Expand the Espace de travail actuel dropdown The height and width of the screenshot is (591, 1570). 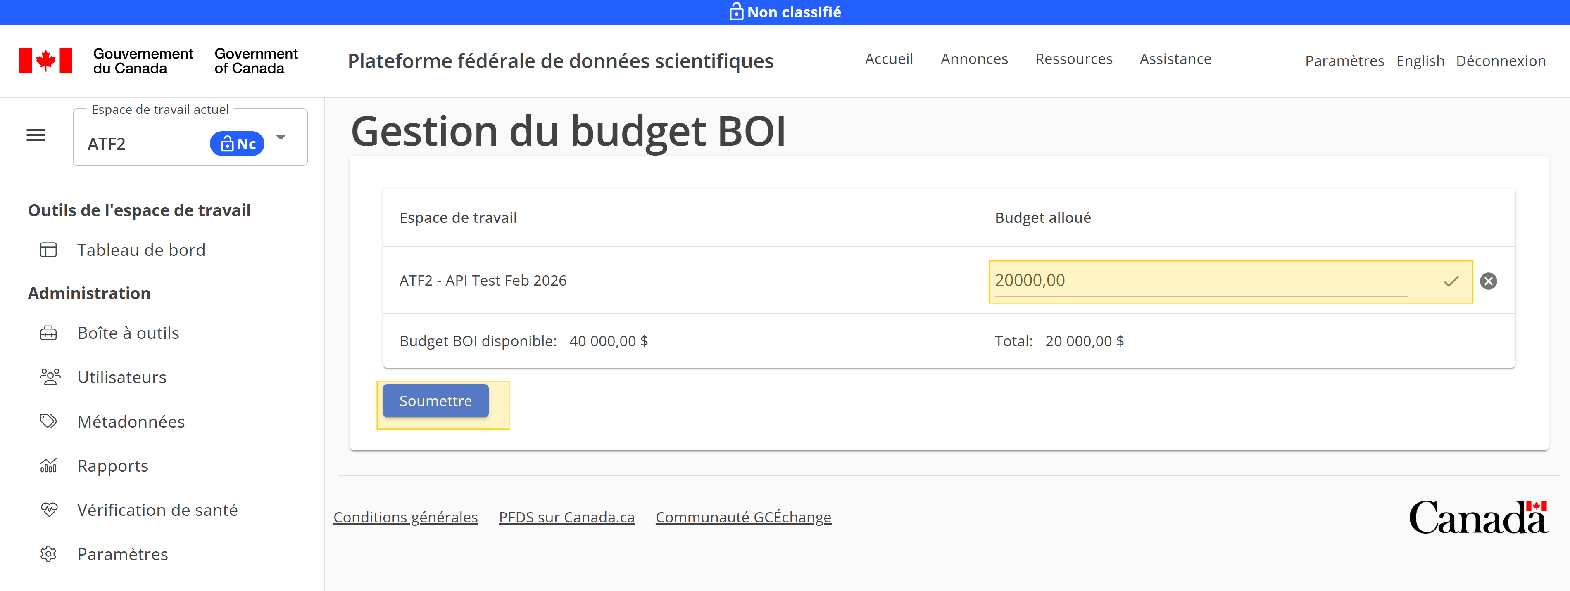pos(281,138)
